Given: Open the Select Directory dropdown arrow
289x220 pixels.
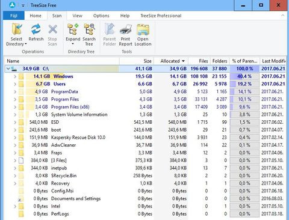Looking at the screenshot, I should [x=26, y=44].
